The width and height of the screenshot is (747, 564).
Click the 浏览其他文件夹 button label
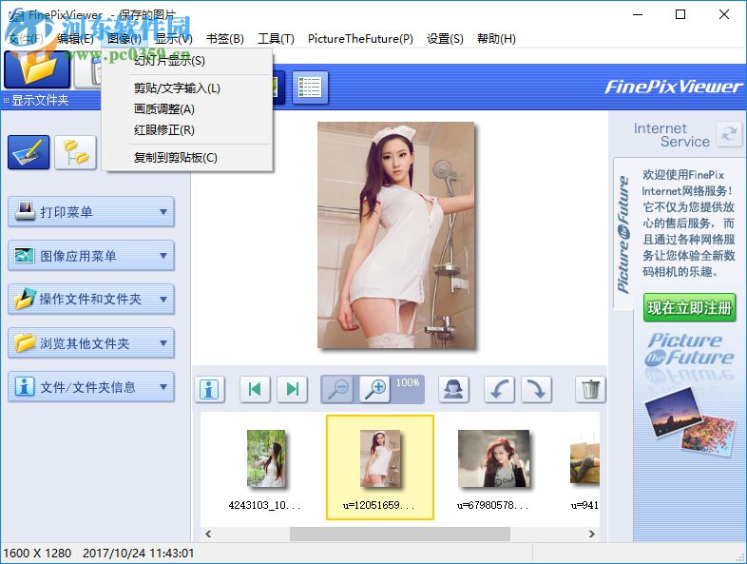[x=85, y=343]
